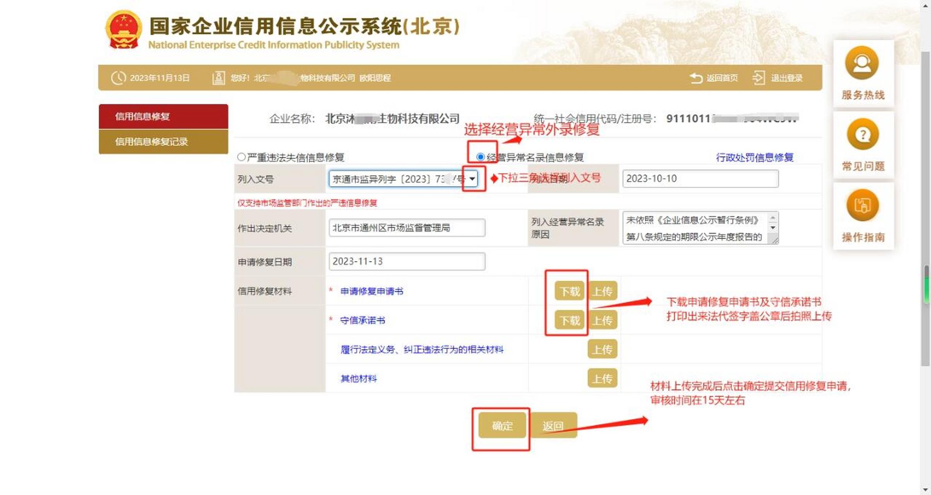Click 申请修复申请书 link
The image size is (931, 495).
[x=371, y=291]
